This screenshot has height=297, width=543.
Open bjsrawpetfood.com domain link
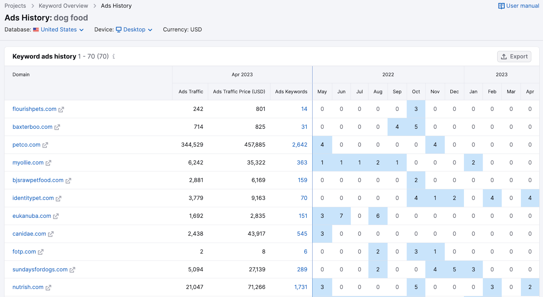(x=38, y=180)
